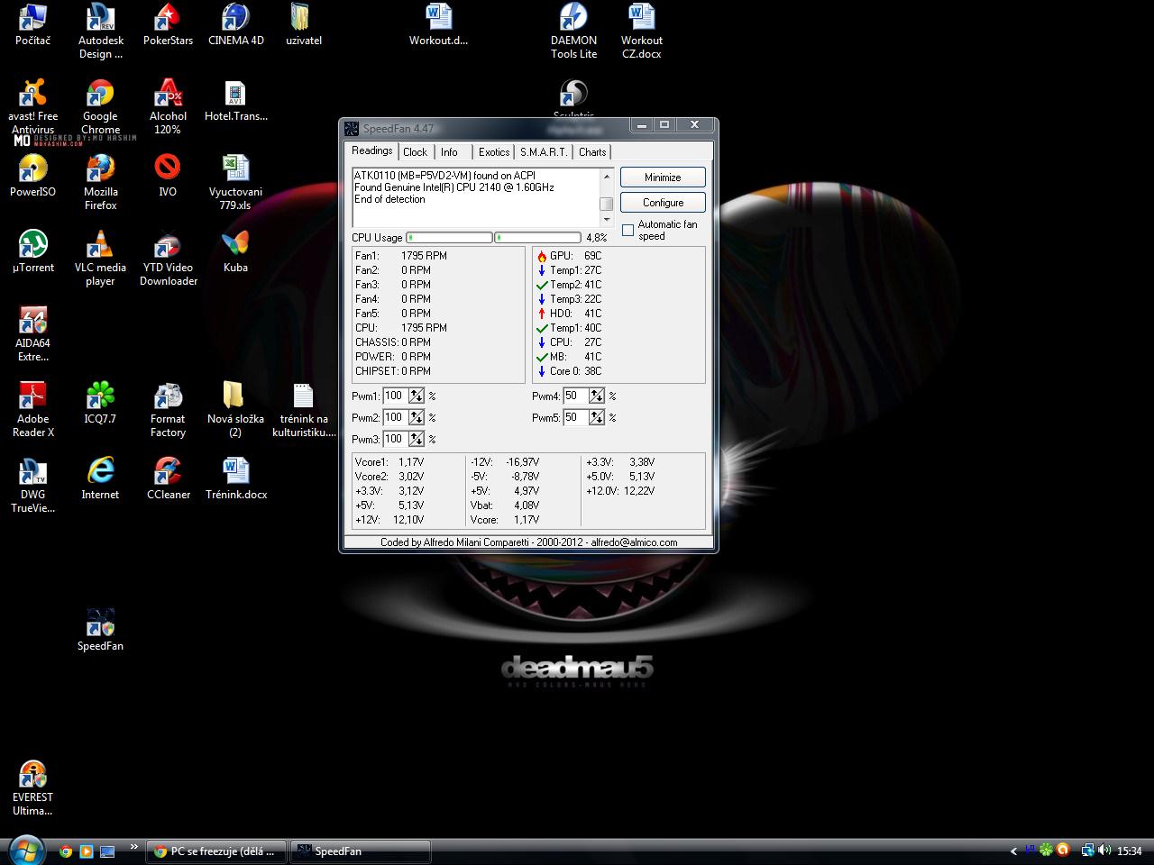Viewport: 1154px width, 865px height.
Task: Open the Charts tab in SpeedFan
Action: pyautogui.click(x=592, y=152)
